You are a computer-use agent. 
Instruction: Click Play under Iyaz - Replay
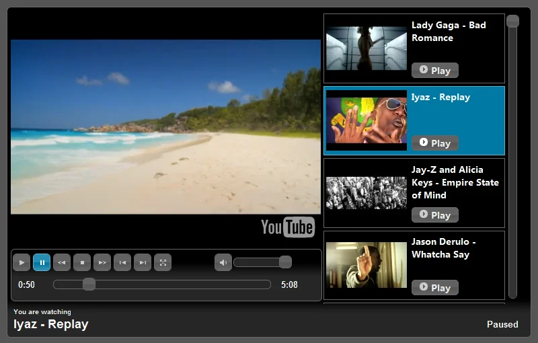point(435,143)
